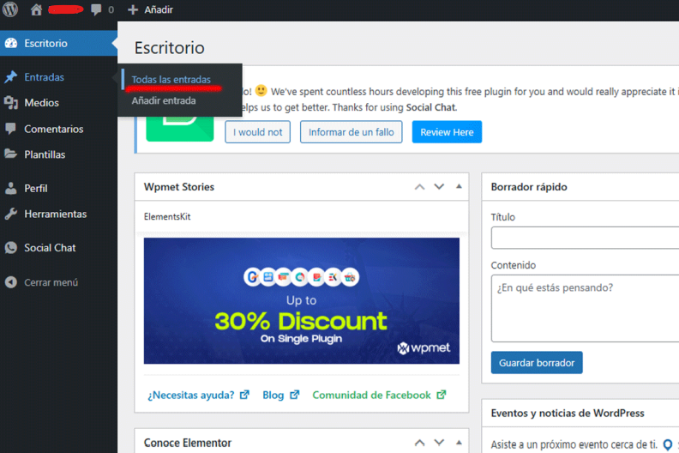This screenshot has height=453, width=679.
Task: Click the Escritorio page title
Action: coord(169,48)
